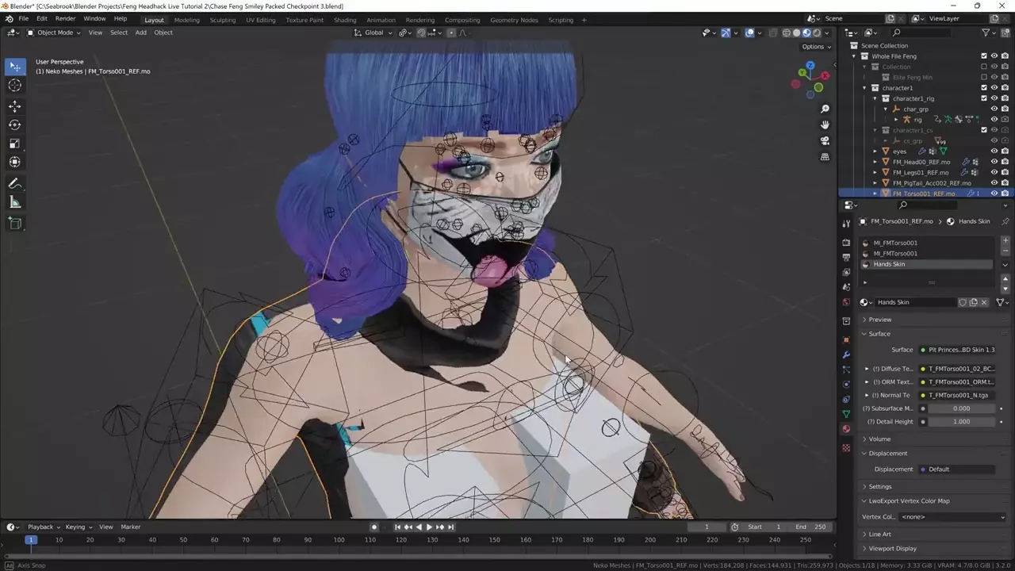Click the Detail Height value slider
Image resolution: width=1015 pixels, height=571 pixels.
[x=961, y=422]
